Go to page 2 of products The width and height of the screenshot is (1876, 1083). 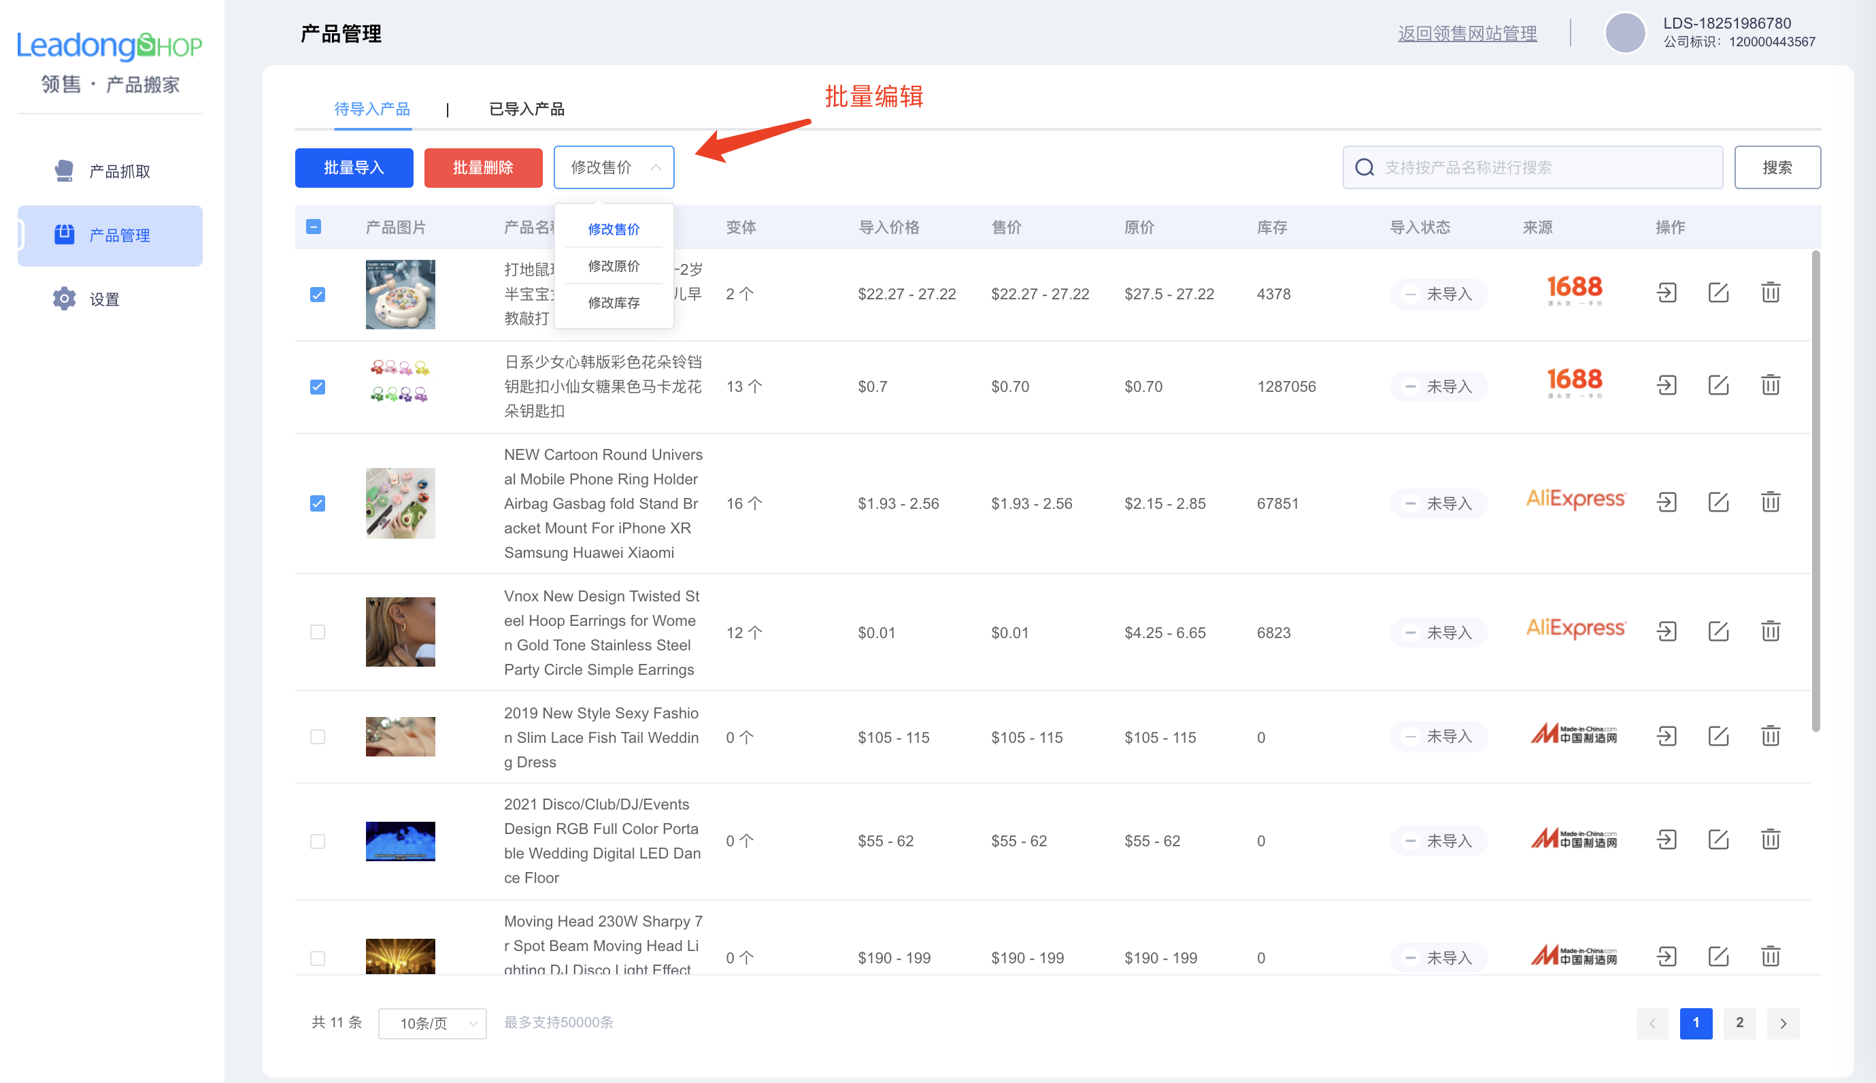[1739, 1022]
